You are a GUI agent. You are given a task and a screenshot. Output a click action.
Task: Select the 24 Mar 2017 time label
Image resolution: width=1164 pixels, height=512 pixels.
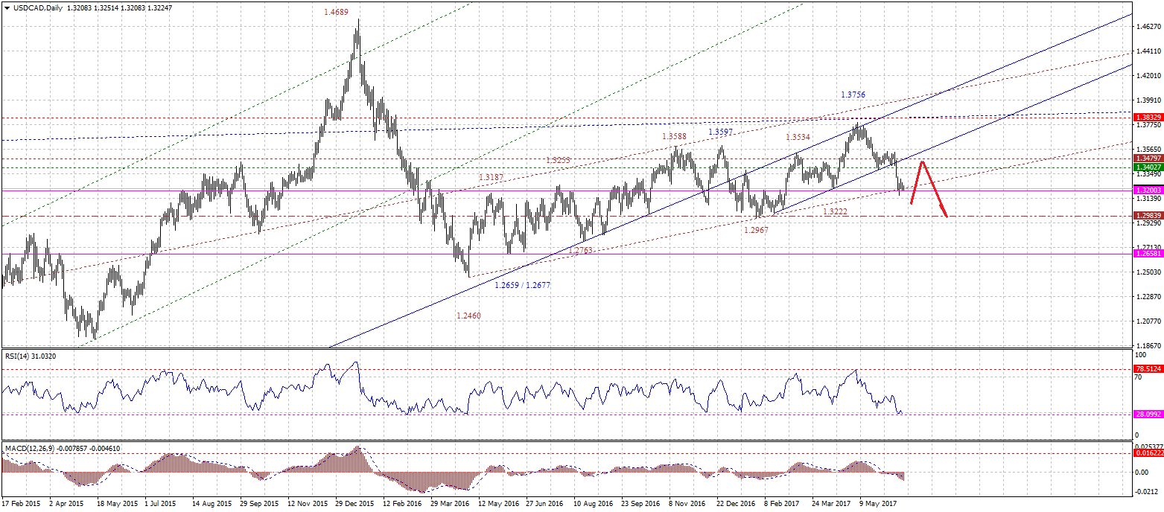pyautogui.click(x=832, y=504)
